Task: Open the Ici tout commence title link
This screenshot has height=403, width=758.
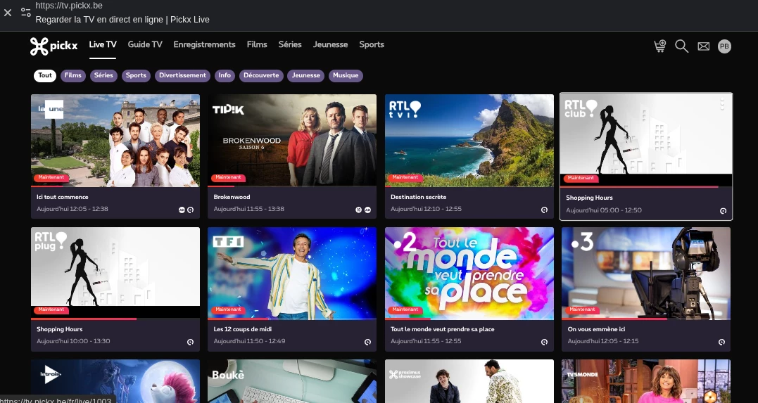Action: tap(63, 197)
